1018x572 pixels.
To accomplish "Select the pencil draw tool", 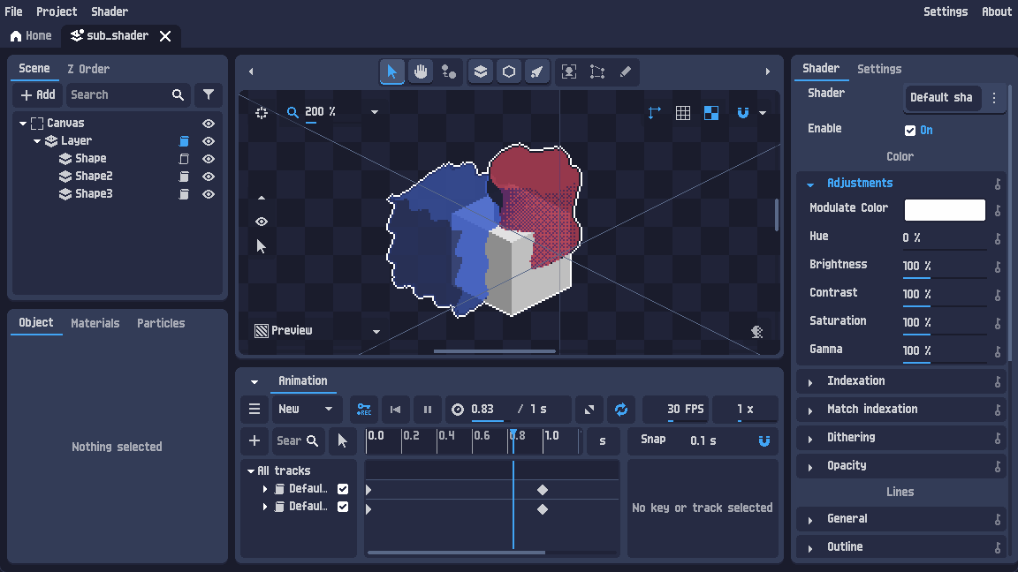I will point(626,71).
